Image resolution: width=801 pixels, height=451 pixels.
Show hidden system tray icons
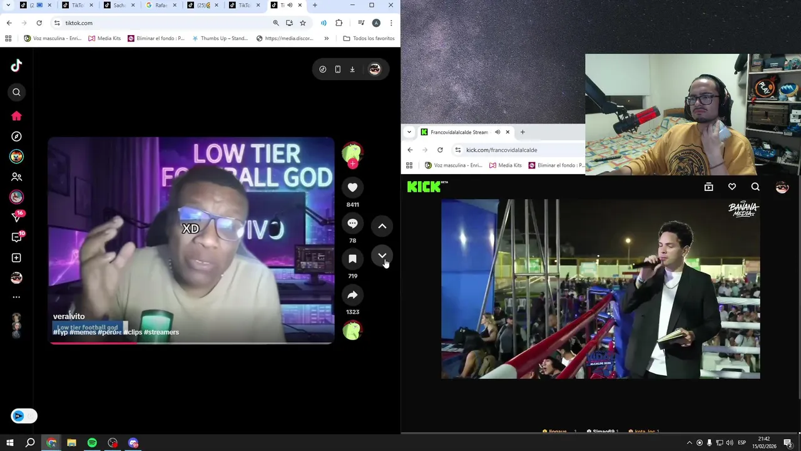tap(690, 443)
